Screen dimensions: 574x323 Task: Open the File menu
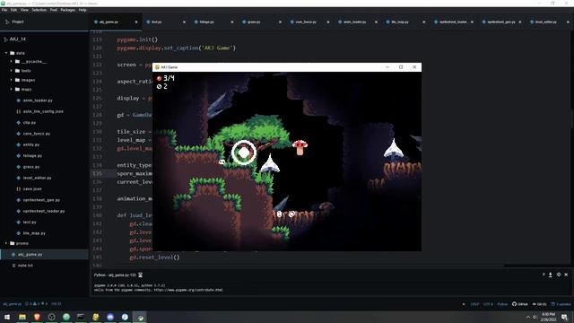4,10
